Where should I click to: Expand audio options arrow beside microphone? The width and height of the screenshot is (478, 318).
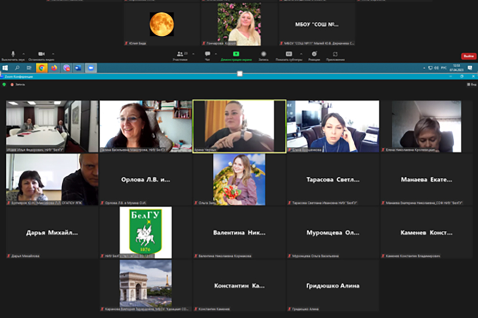24,53
